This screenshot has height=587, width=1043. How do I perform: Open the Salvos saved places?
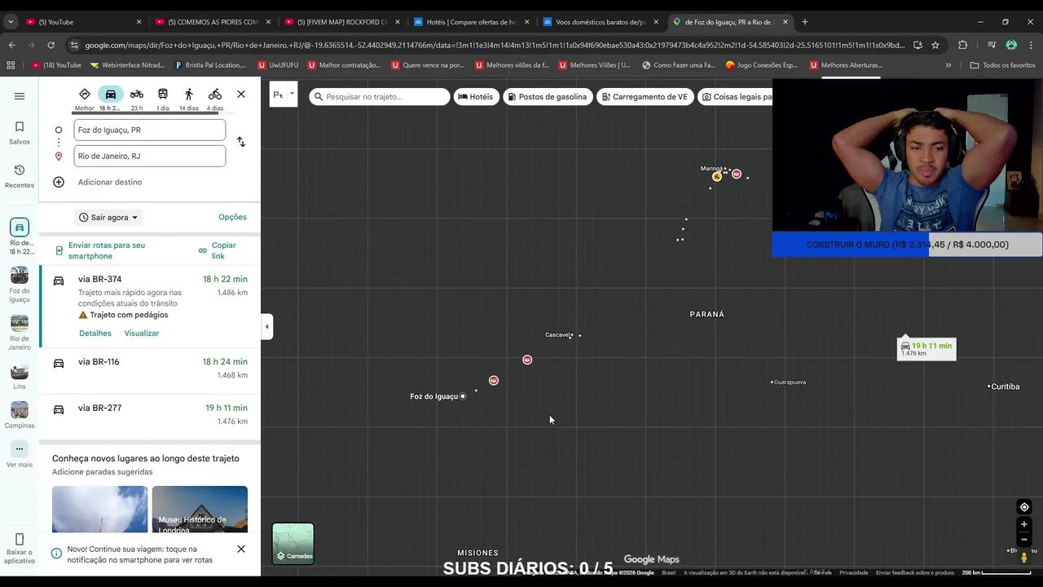click(20, 133)
